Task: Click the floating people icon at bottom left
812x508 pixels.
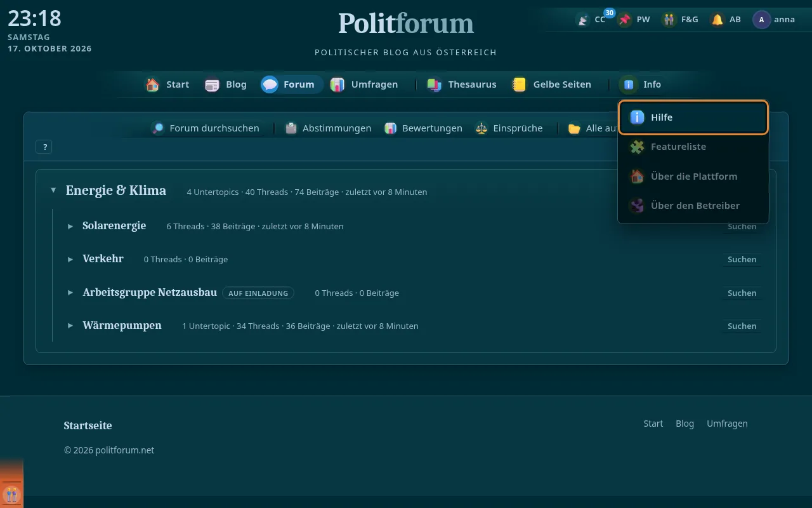Action: tap(11, 494)
